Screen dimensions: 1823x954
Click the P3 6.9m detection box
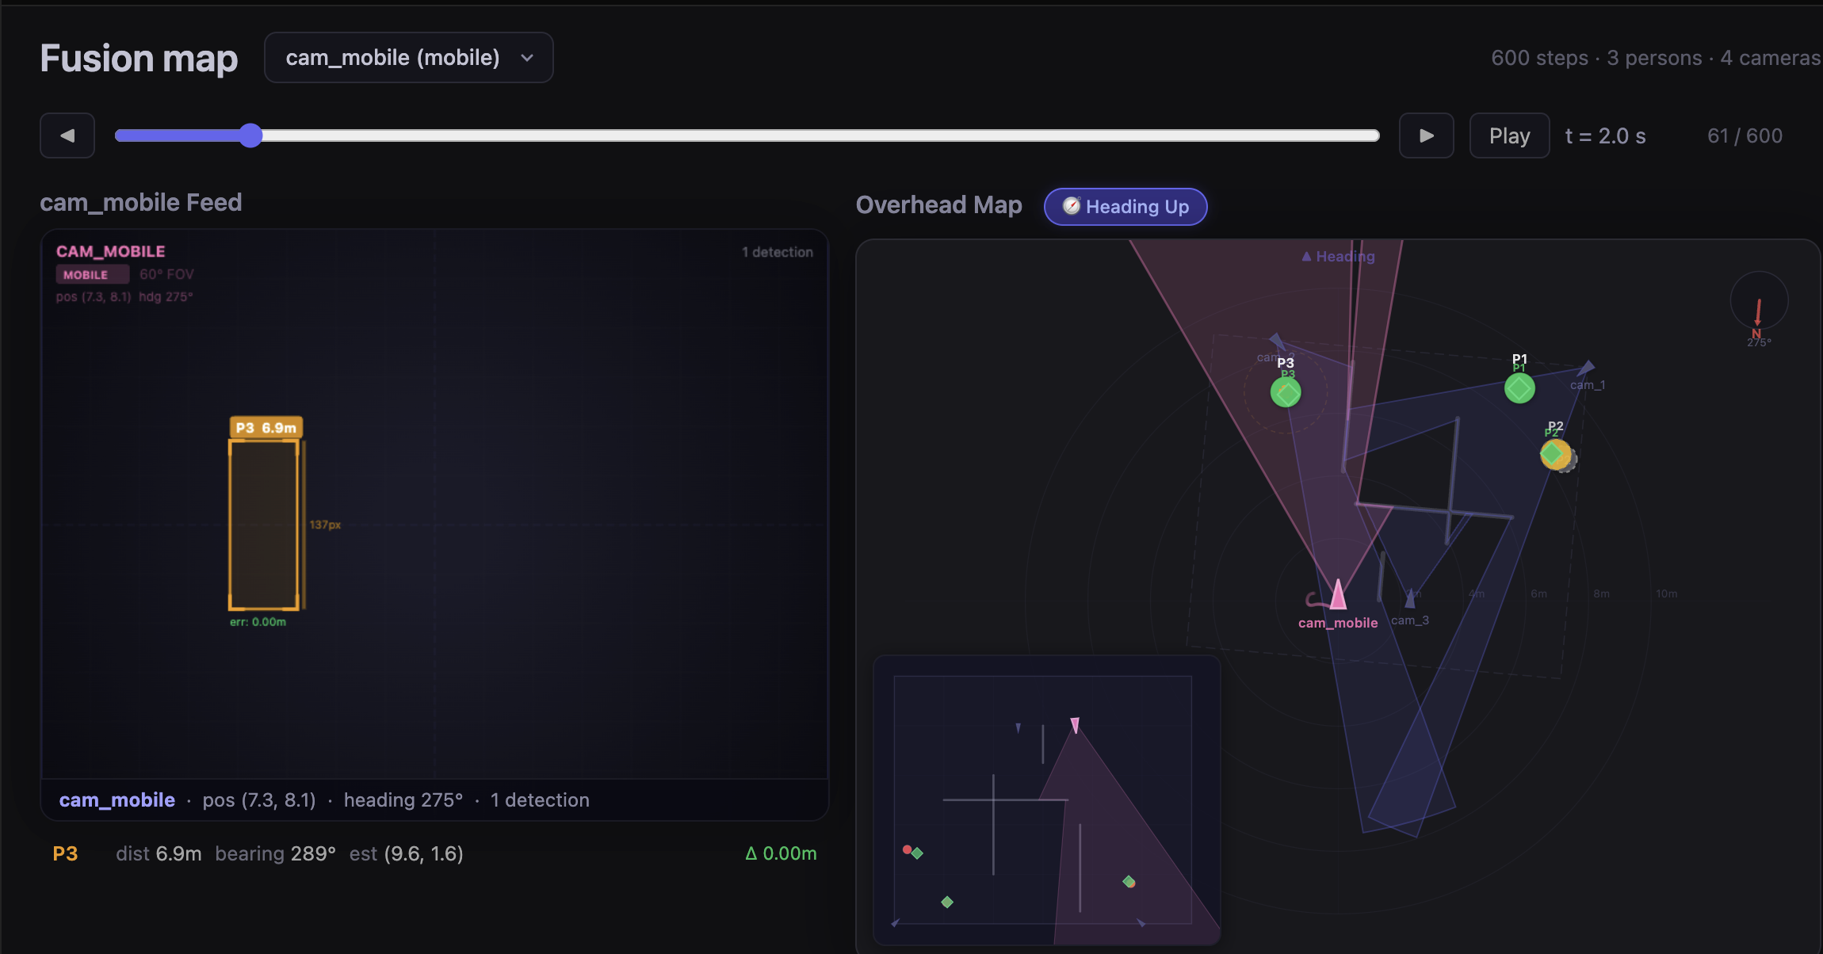pyautogui.click(x=264, y=524)
